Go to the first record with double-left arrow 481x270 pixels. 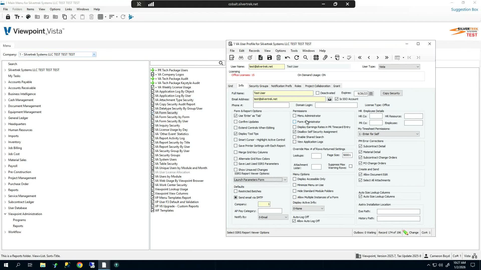click(360, 58)
